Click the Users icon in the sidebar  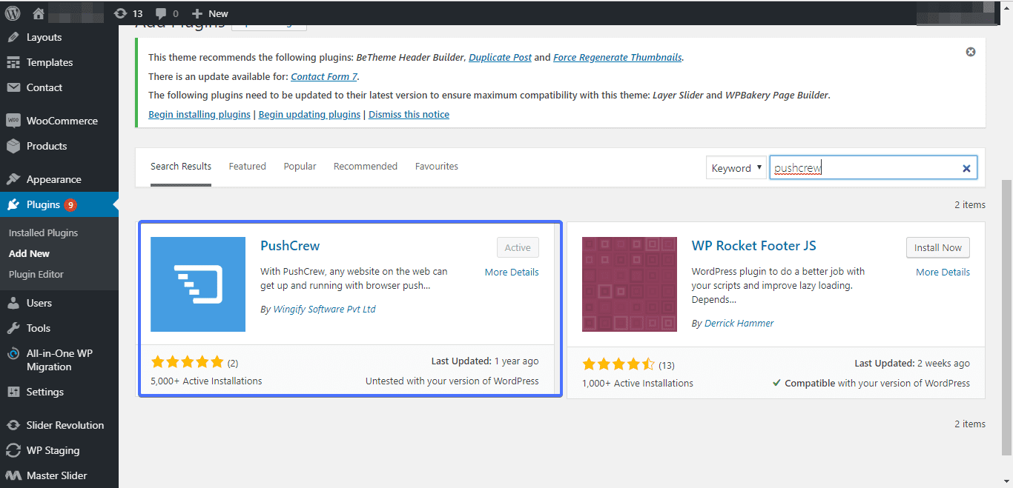pos(13,303)
